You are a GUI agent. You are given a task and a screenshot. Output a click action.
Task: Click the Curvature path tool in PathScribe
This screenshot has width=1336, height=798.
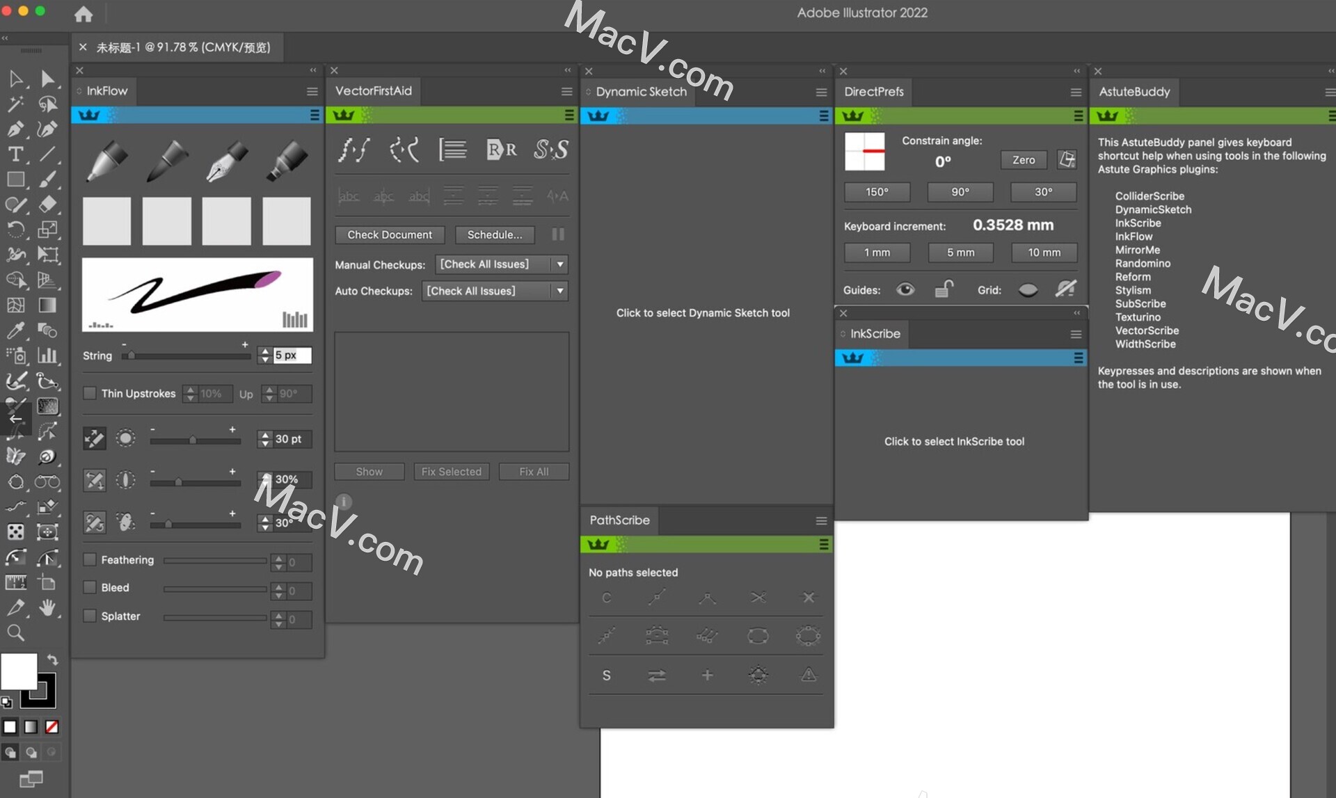pos(605,598)
